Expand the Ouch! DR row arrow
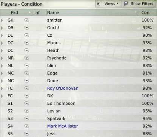Screen dimensions: 157x137 [2, 28]
